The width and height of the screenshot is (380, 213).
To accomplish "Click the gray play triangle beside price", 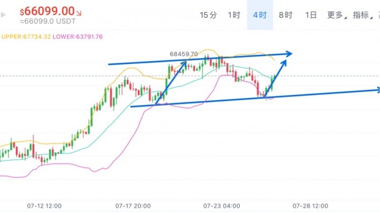I will pyautogui.click(x=4, y=15).
